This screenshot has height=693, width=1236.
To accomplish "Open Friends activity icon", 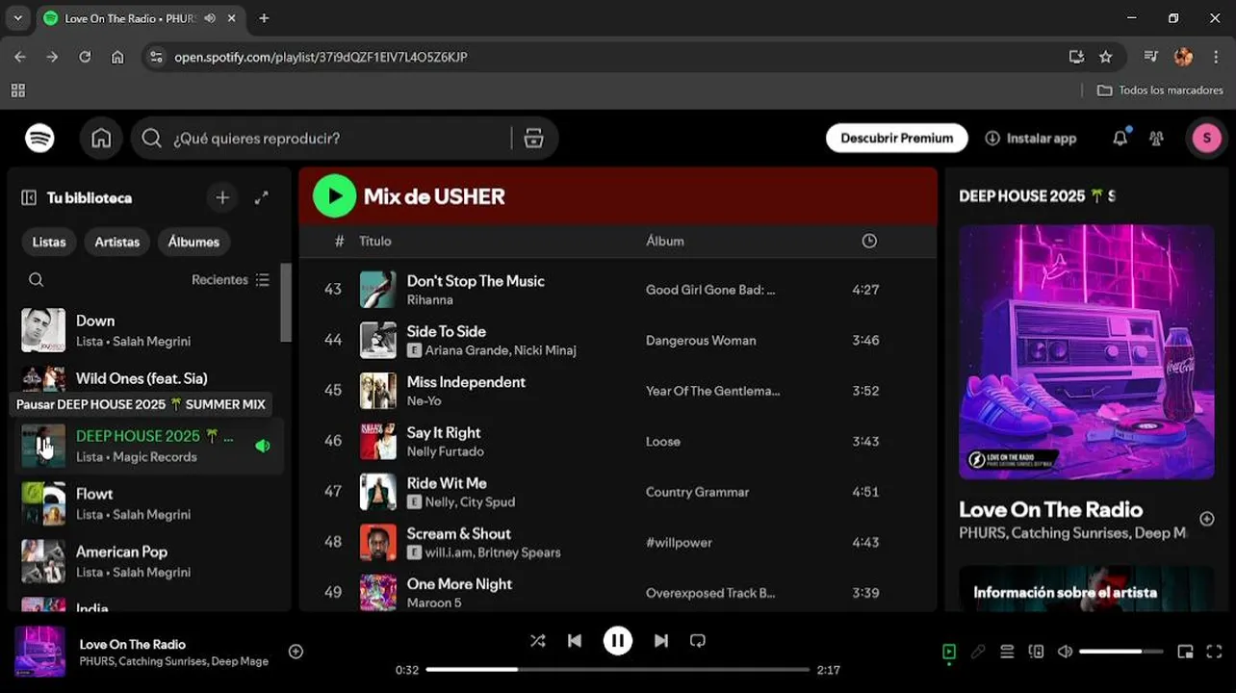I will (1157, 139).
